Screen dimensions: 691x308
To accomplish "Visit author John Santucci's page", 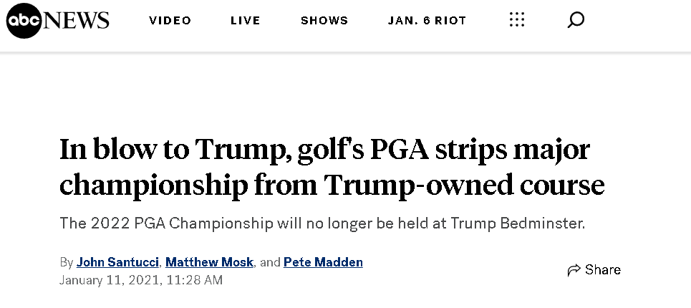I will [117, 263].
